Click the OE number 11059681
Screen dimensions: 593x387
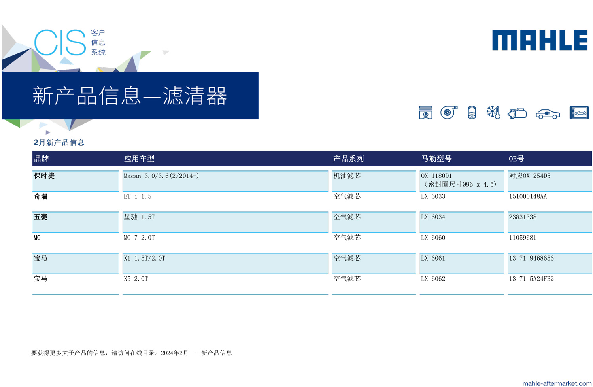click(523, 238)
